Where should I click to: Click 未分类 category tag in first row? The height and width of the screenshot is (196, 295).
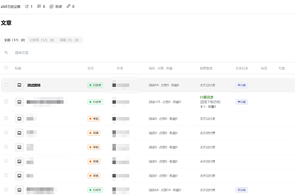coord(241,85)
